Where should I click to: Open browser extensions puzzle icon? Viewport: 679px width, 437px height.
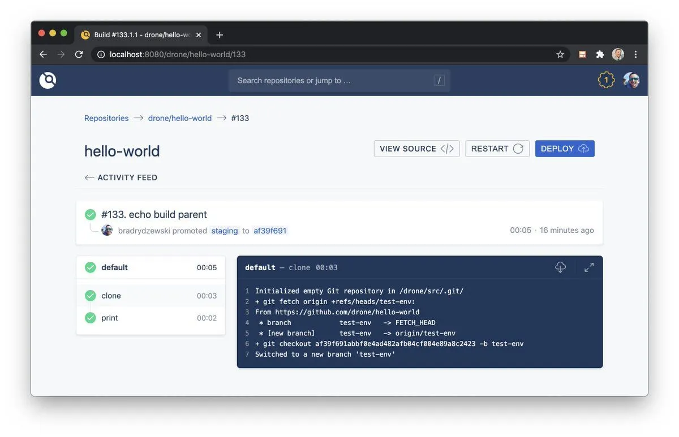[x=600, y=54]
